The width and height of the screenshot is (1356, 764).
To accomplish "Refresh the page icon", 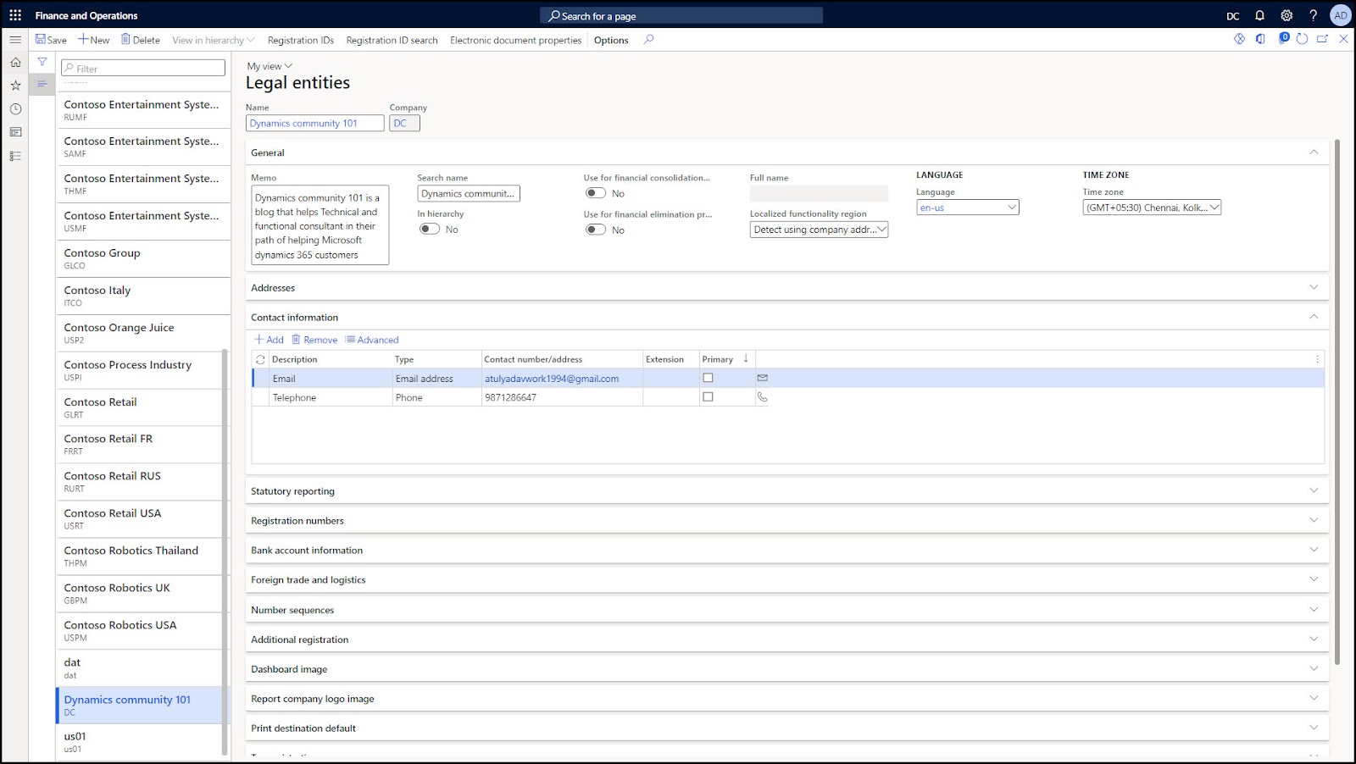I will point(1302,39).
